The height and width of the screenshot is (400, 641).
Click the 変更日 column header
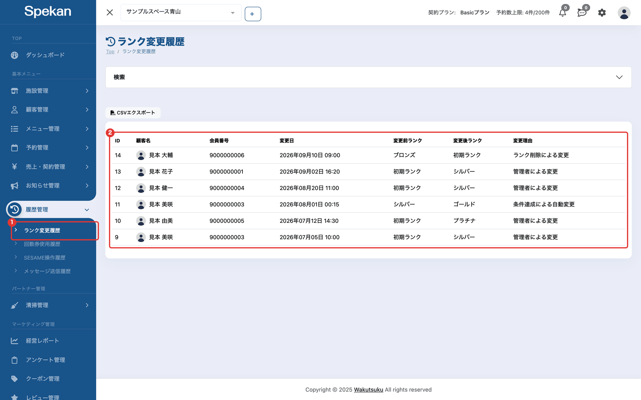tap(287, 141)
